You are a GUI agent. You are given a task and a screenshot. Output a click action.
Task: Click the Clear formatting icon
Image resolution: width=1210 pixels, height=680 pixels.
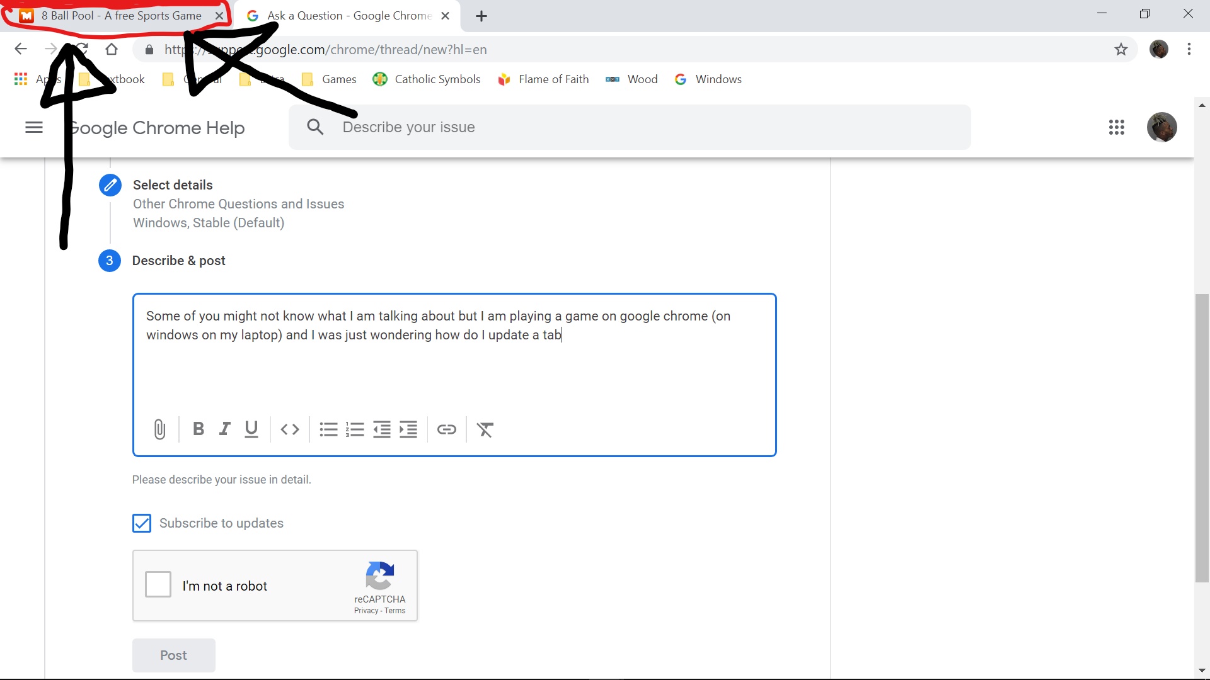click(485, 429)
